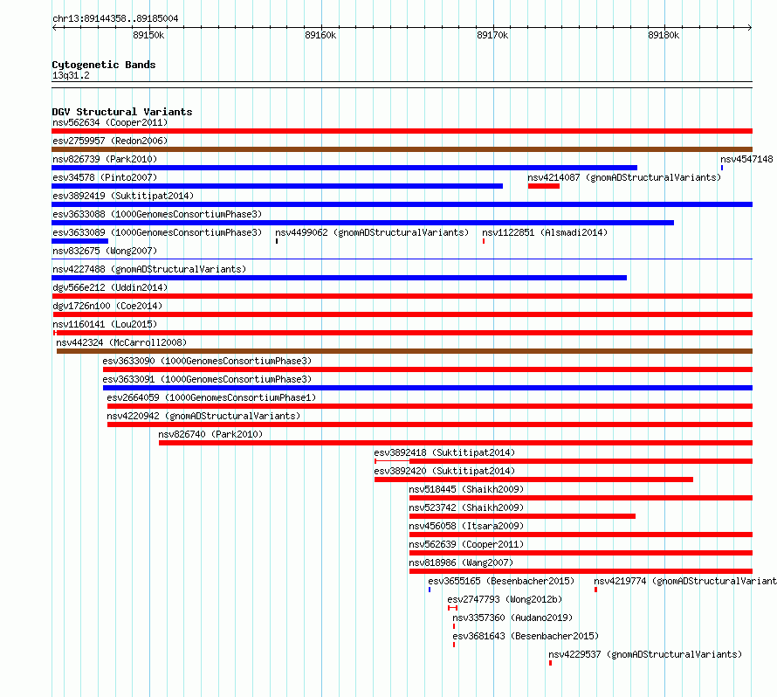This screenshot has height=697, width=777.
Task: Select nsv3357360 (Audano2019) label
Action: pos(512,618)
